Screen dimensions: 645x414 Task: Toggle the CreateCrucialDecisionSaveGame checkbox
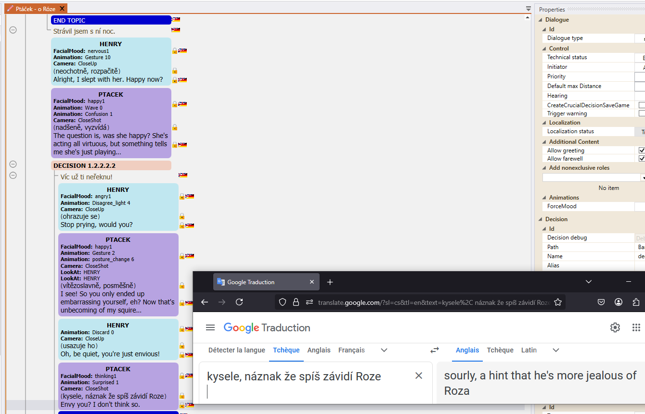tap(642, 105)
